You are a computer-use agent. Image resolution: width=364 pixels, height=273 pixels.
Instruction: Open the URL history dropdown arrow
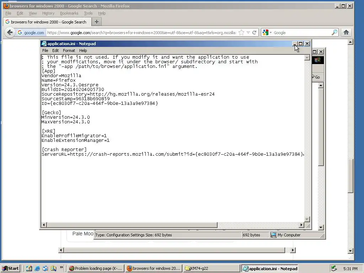(x=248, y=32)
